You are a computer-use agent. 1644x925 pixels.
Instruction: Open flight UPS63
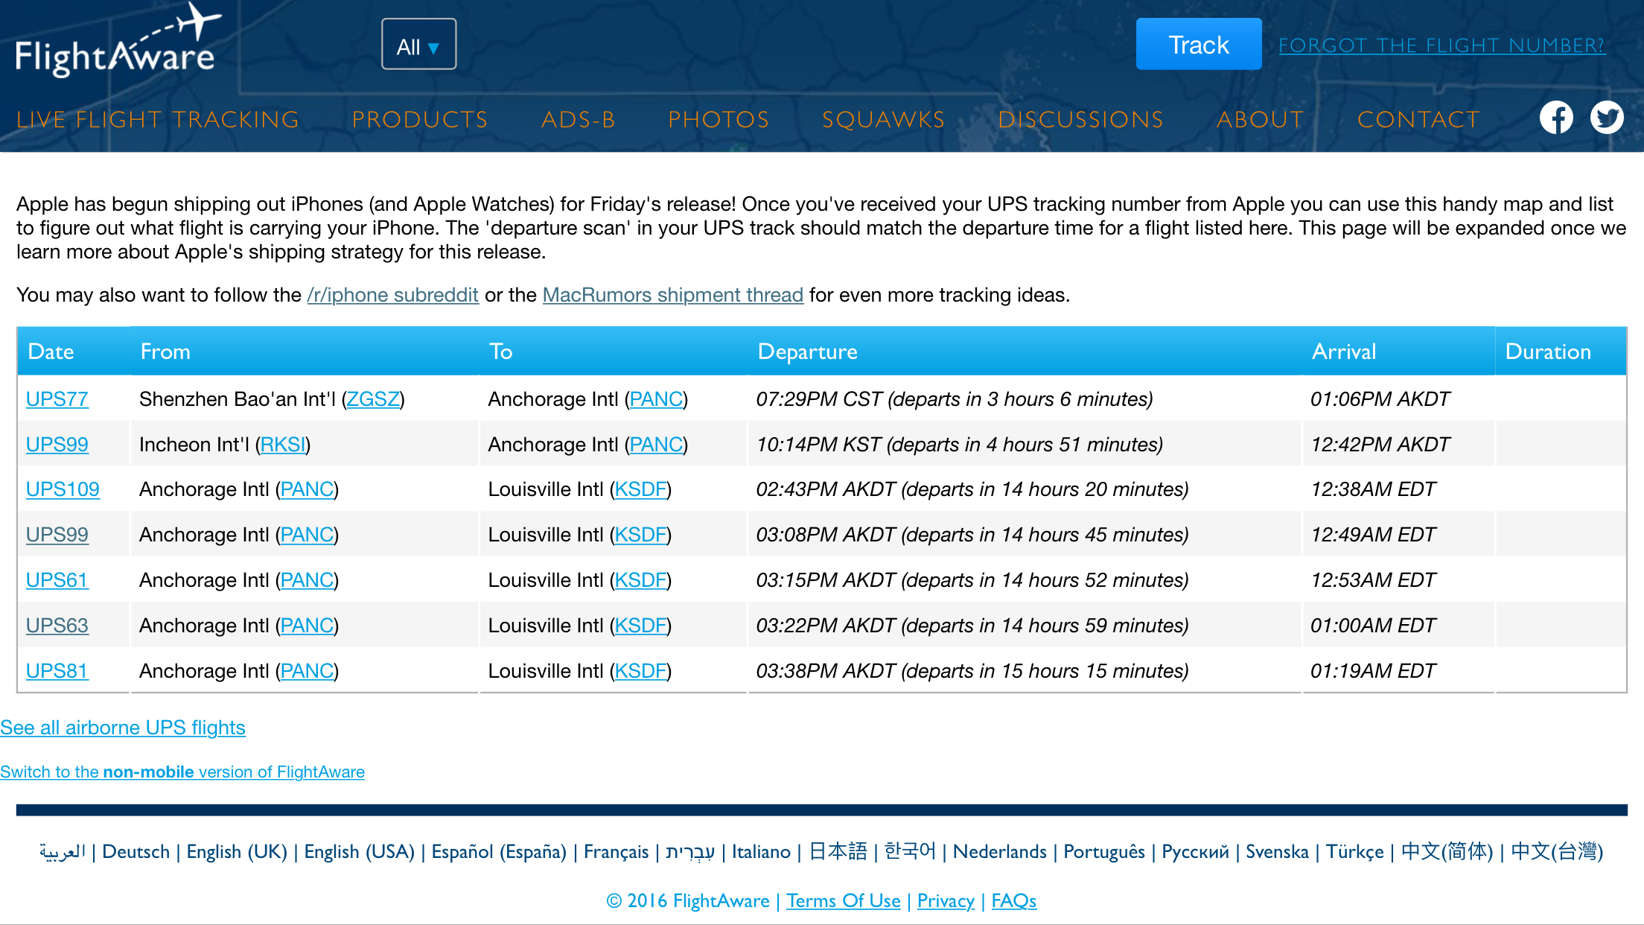click(x=57, y=626)
